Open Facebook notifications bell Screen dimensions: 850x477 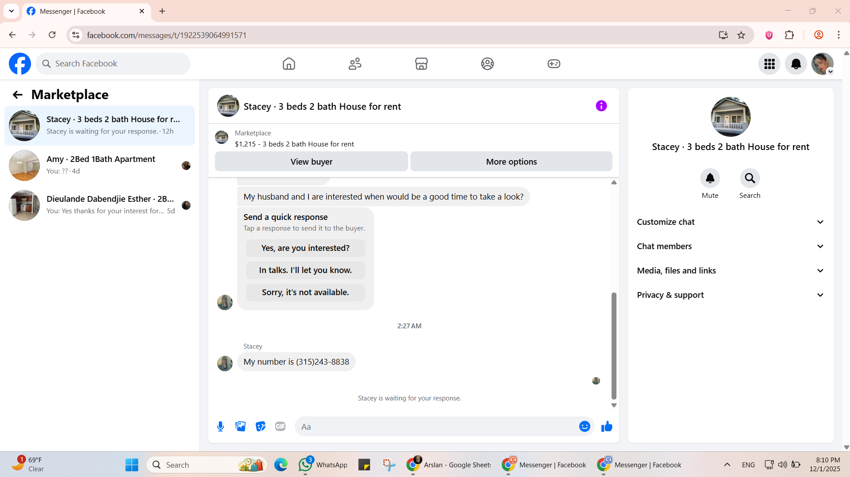coord(796,64)
